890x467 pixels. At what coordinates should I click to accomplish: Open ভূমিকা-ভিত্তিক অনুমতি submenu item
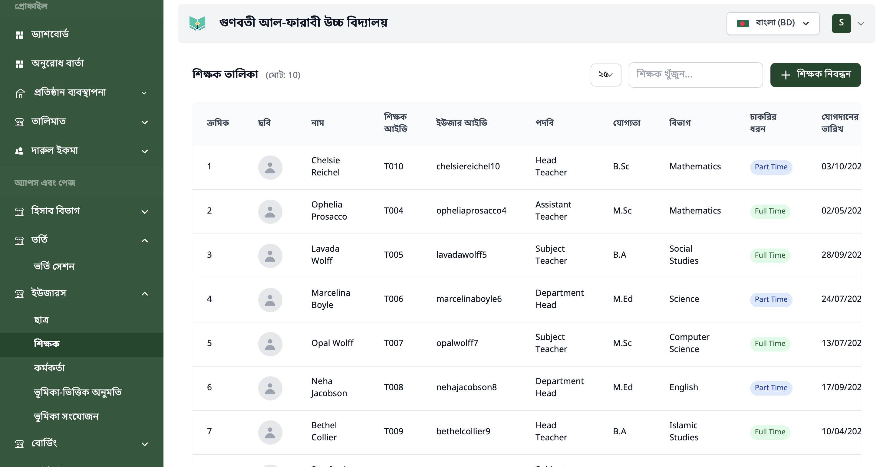click(78, 393)
